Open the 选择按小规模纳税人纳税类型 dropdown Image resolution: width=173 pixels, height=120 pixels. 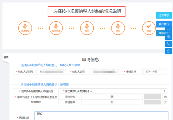click(x=113, y=91)
